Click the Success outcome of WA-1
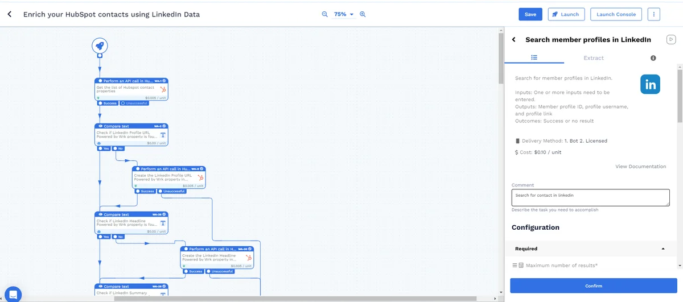683x302 pixels. (x=108, y=103)
